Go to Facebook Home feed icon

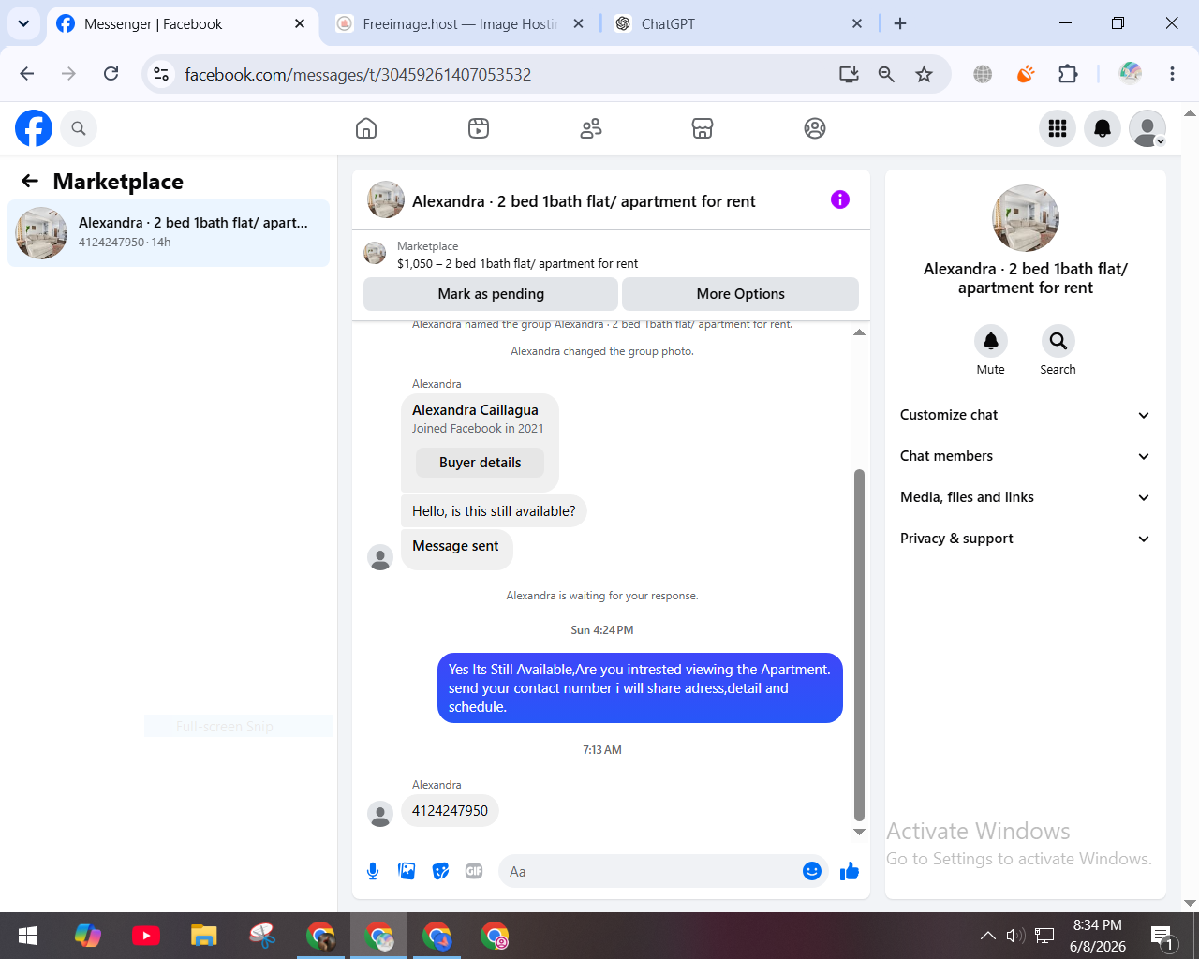point(366,128)
